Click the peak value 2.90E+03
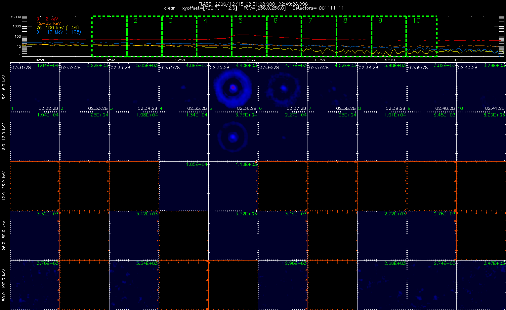Image resolution: width=506 pixels, height=310 pixels. point(296,263)
